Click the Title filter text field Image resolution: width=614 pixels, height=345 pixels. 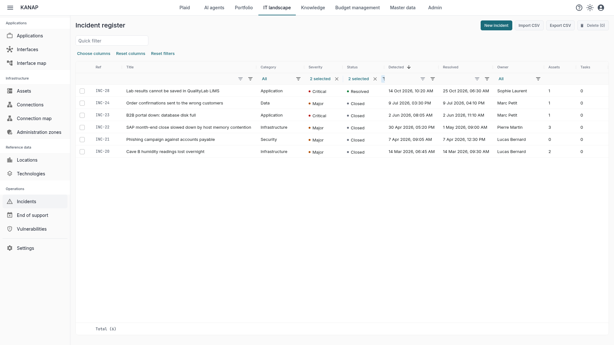click(x=181, y=79)
